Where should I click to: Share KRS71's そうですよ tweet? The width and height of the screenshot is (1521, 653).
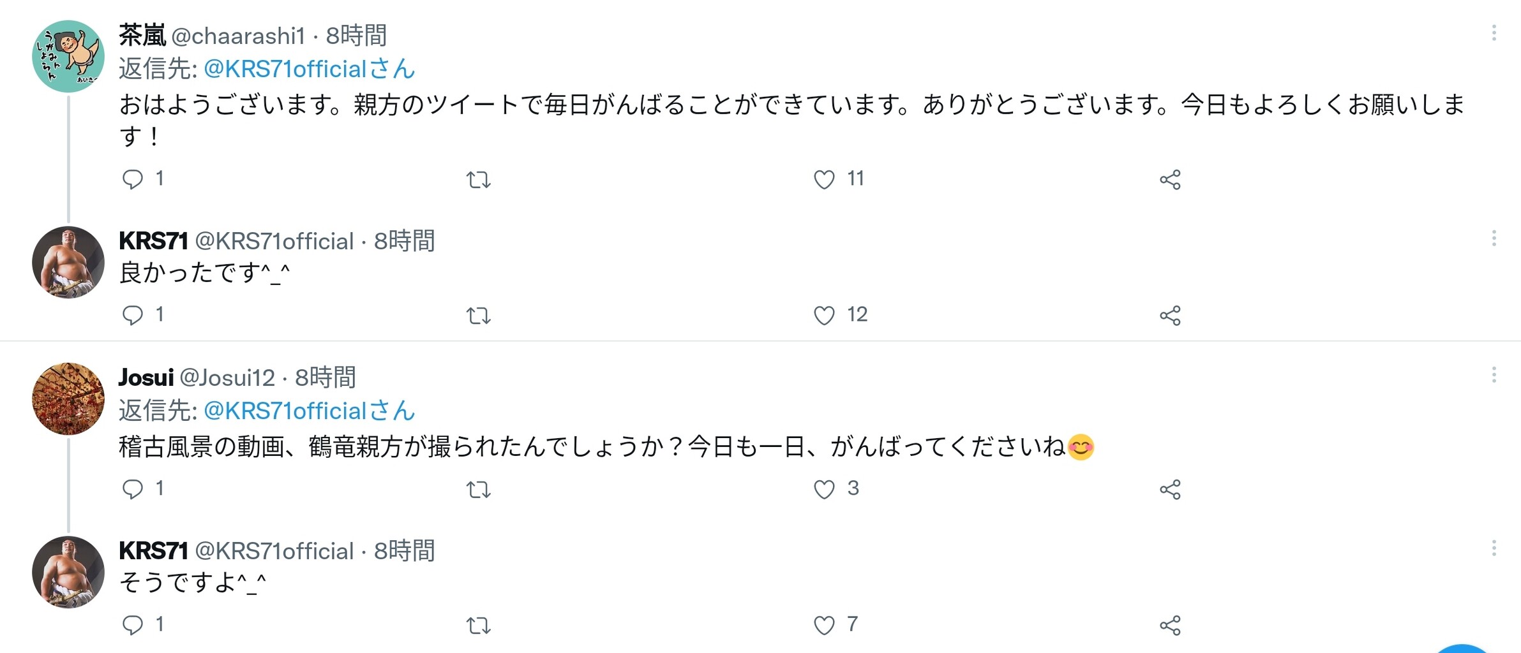[x=1170, y=626]
